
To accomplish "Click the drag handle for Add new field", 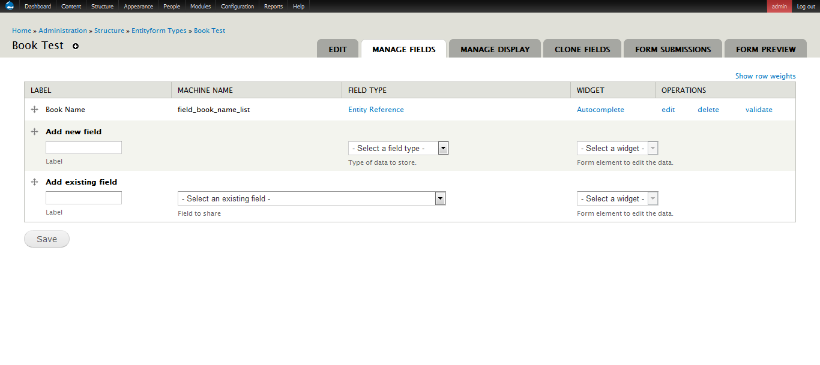I will pyautogui.click(x=35, y=132).
